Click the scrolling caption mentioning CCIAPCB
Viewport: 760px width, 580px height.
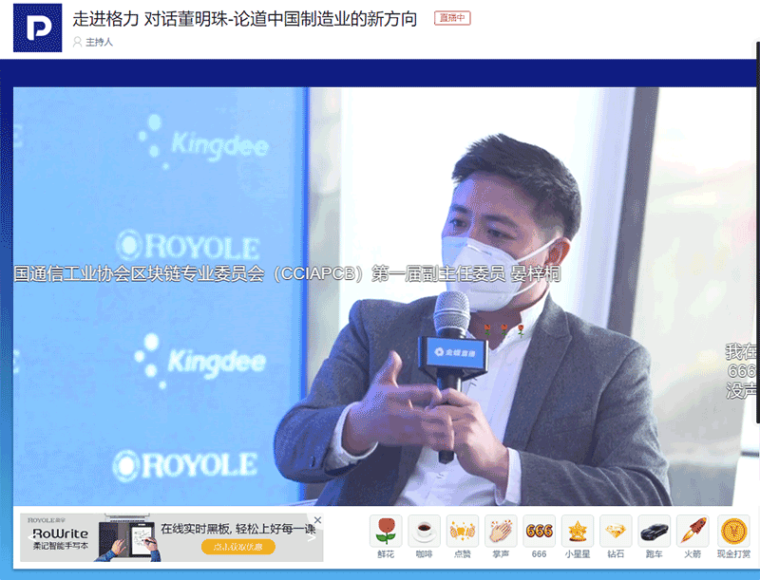click(287, 273)
